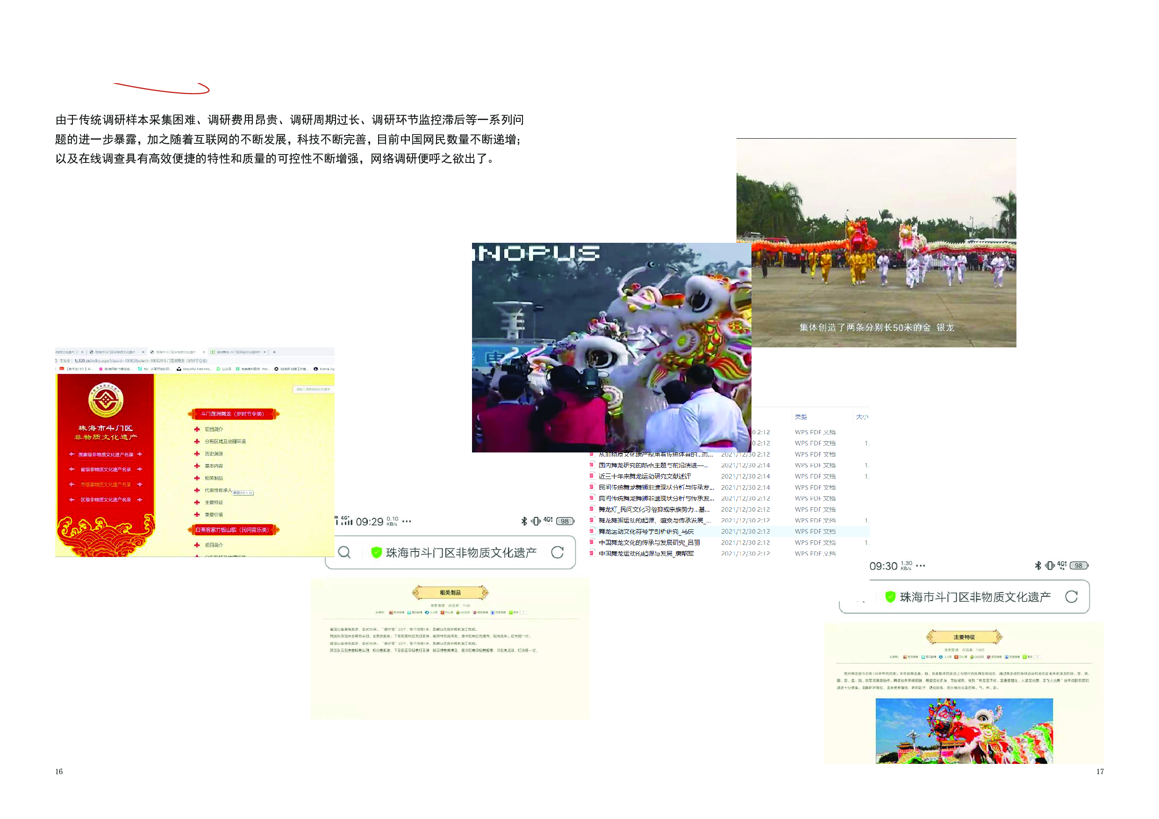Click the 开心网 share icon
This screenshot has width=1159, height=819.
coord(443,612)
